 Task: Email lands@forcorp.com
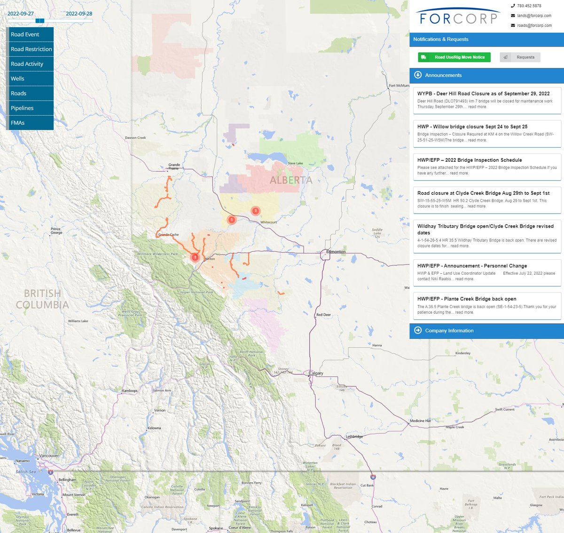tap(534, 16)
